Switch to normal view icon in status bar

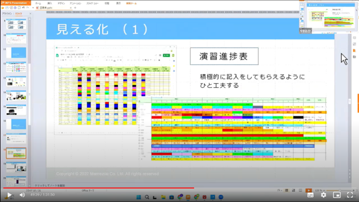point(286,190)
